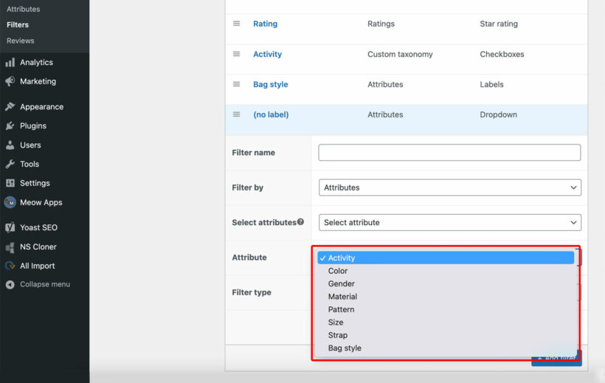Click the Appearance paintbrush icon
605x383 pixels.
coord(10,107)
